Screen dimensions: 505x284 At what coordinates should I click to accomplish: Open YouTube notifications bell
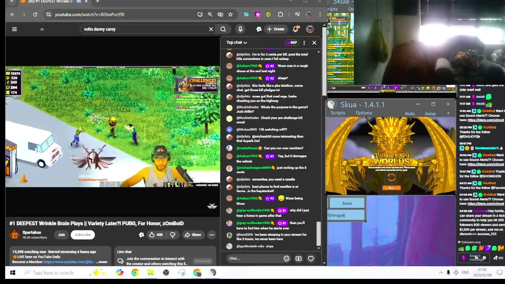[x=296, y=29]
